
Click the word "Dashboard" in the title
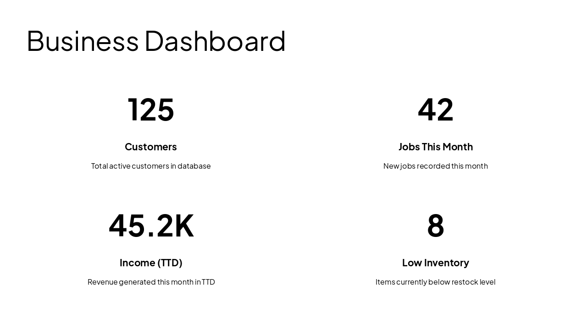pyautogui.click(x=215, y=41)
